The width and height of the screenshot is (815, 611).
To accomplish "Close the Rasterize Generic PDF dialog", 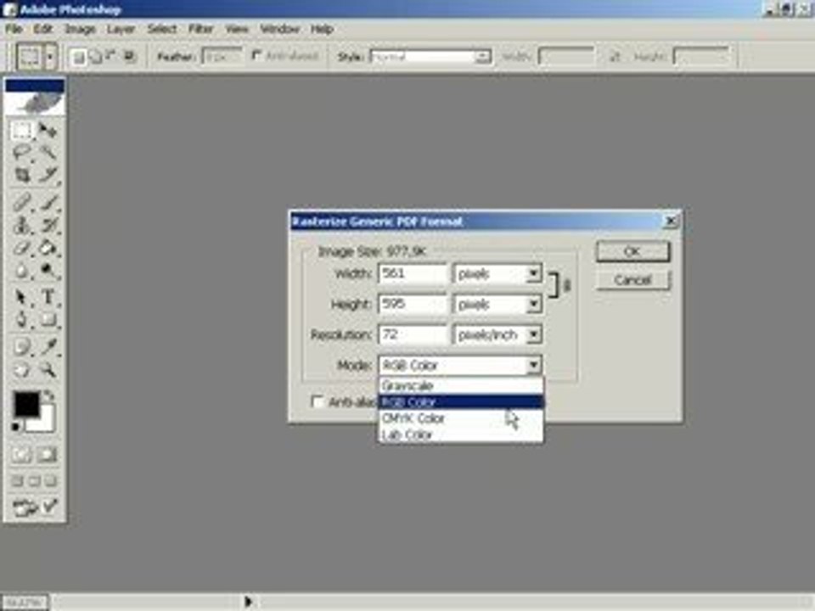I will (671, 221).
